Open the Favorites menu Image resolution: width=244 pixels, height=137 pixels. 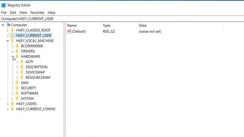37,13
